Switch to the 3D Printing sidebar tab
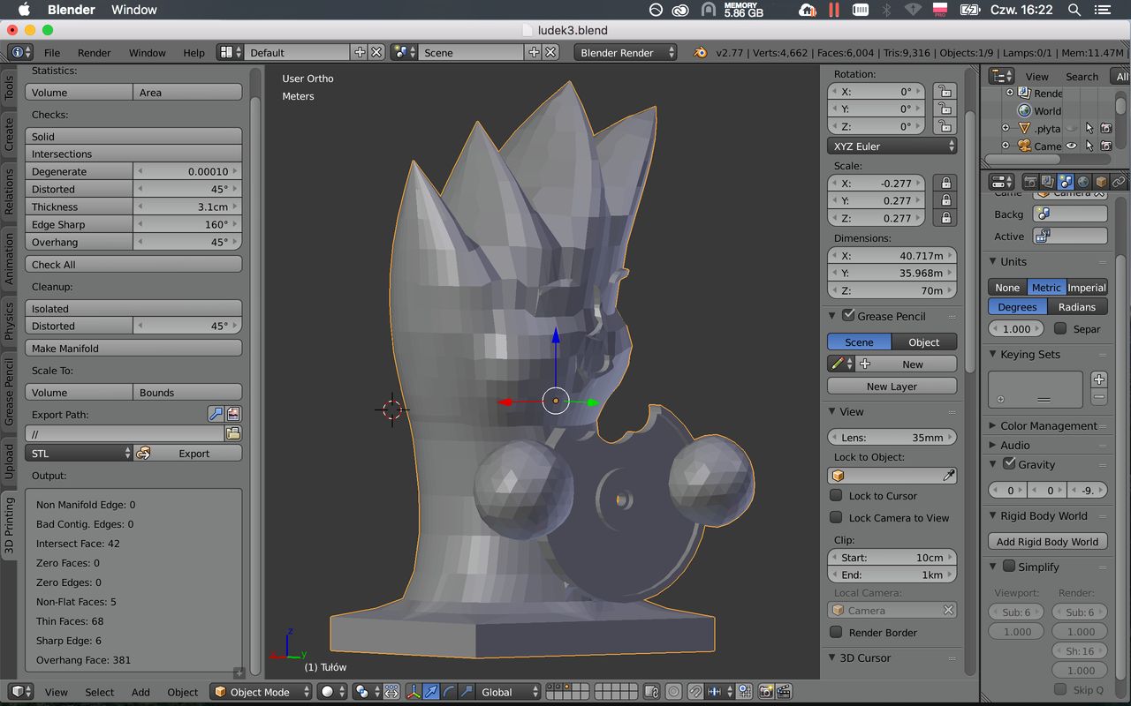 10,525
